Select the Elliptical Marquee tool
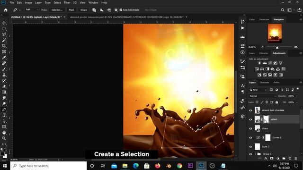This screenshot has height=170, width=303. (x=4, y=29)
